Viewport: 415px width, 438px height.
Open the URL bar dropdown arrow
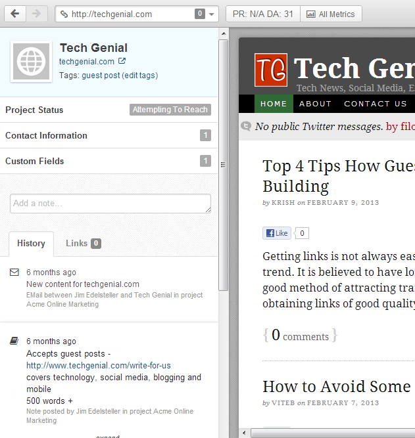[212, 14]
